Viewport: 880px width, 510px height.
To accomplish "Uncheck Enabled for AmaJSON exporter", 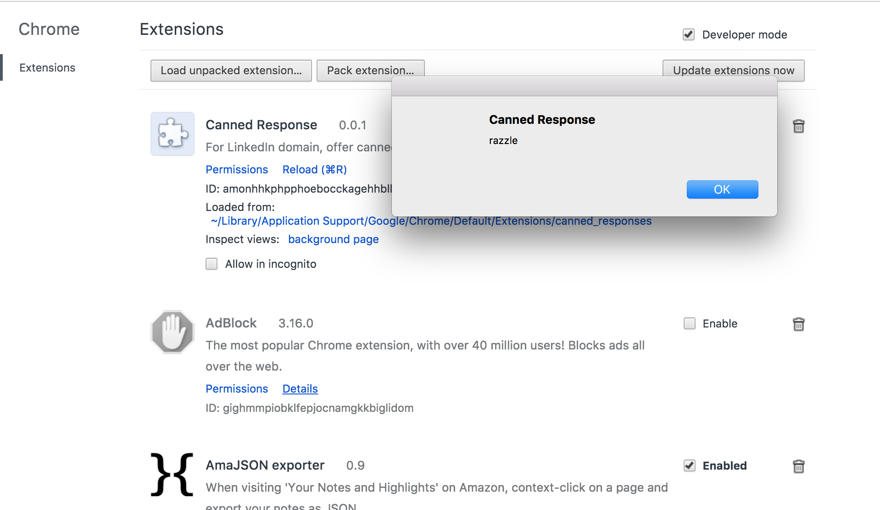I will [x=689, y=466].
